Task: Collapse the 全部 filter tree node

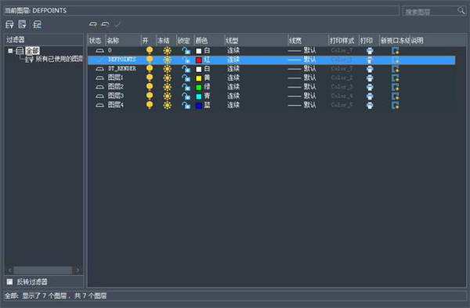Action: click(10, 51)
